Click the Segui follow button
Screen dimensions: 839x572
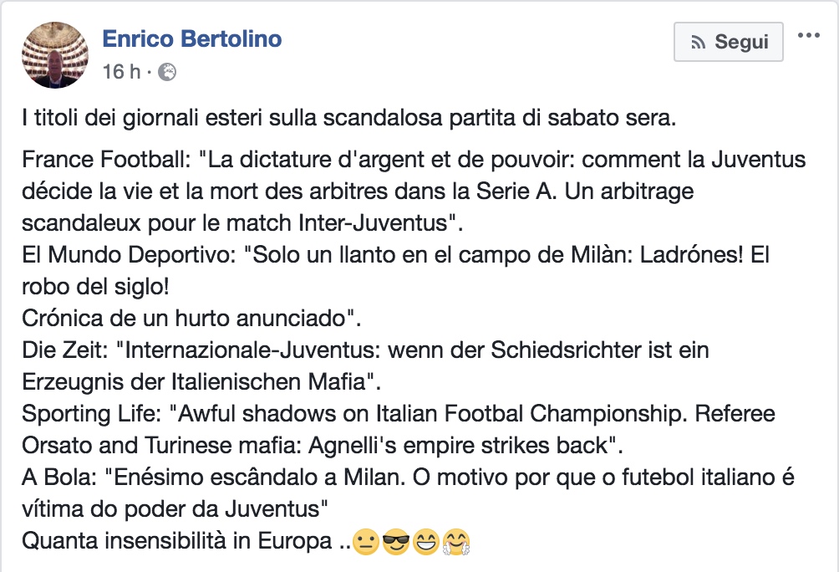[728, 42]
